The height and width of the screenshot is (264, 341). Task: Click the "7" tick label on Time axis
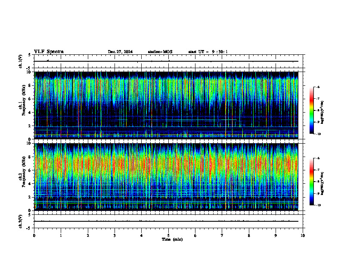(222, 236)
